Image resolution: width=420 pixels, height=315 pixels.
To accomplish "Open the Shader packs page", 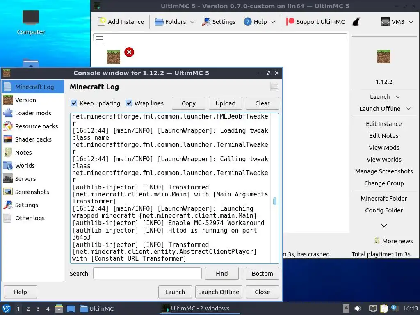I will pyautogui.click(x=33, y=139).
